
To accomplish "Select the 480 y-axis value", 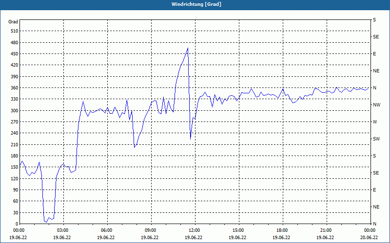I will tap(15, 42).
